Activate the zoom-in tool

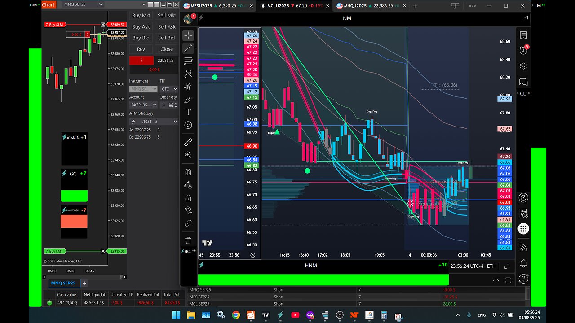tap(188, 155)
